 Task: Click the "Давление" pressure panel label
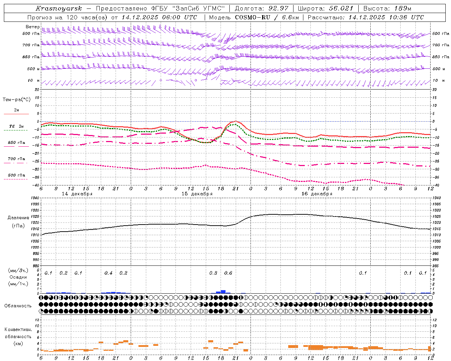pos(18,218)
